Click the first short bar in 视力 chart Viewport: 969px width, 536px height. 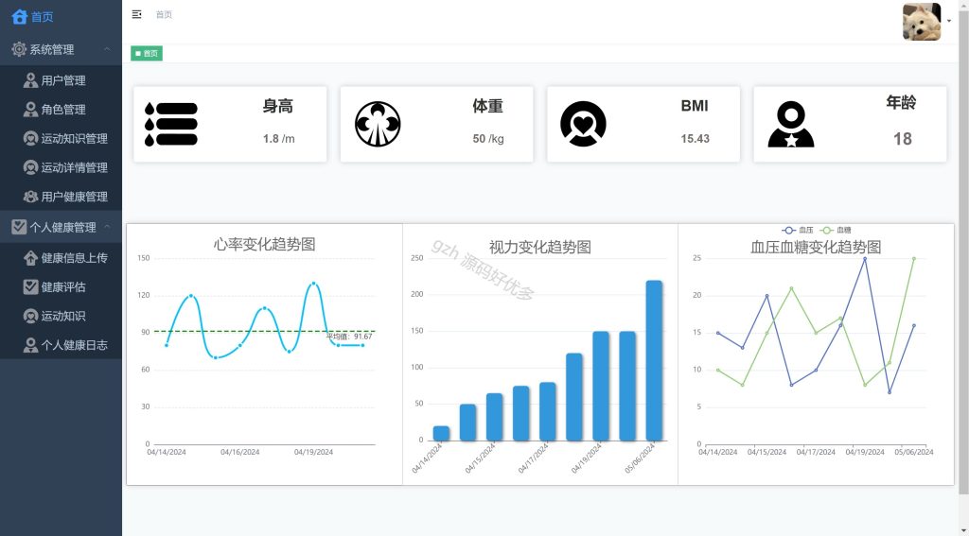tap(441, 434)
